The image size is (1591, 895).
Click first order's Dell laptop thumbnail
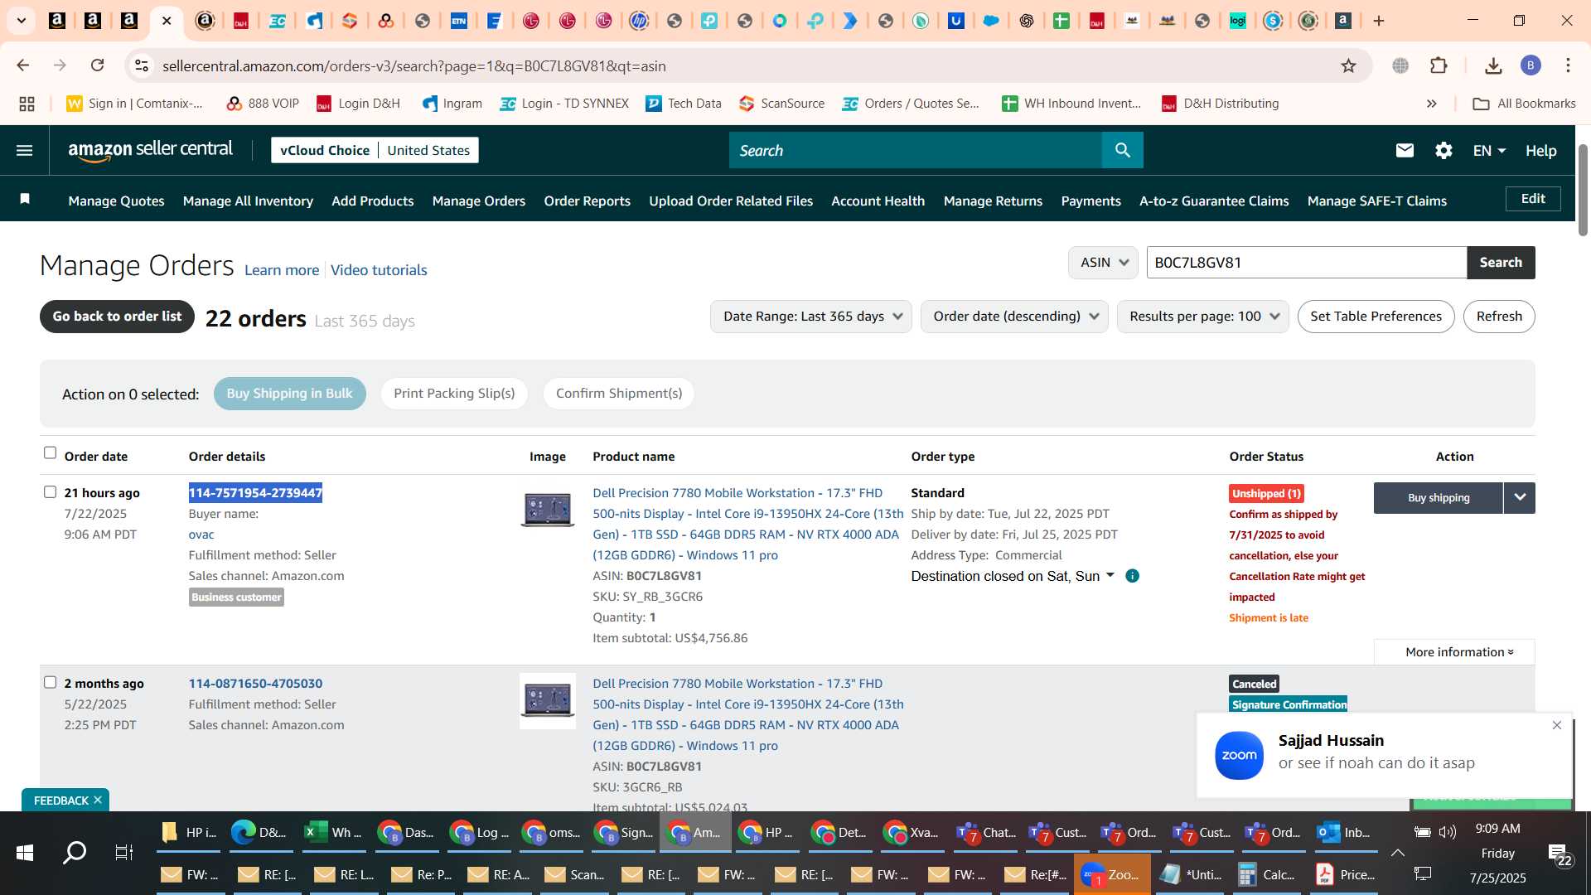548,509
